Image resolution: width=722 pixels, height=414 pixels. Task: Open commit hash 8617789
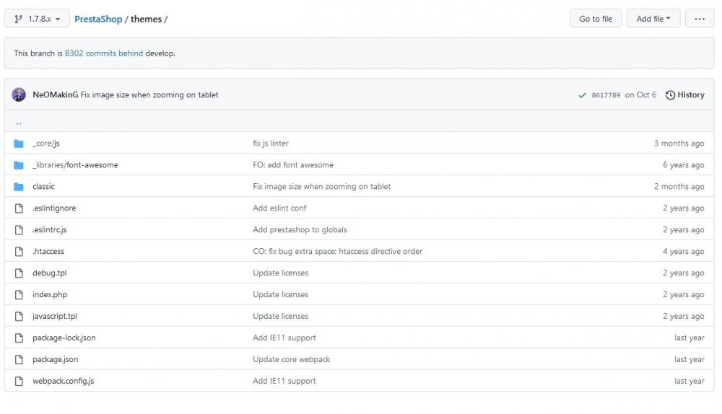(x=605, y=95)
